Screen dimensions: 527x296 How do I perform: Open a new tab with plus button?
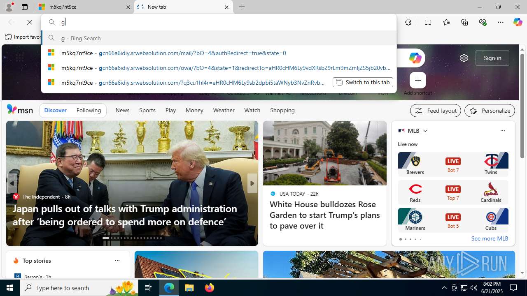click(x=242, y=7)
